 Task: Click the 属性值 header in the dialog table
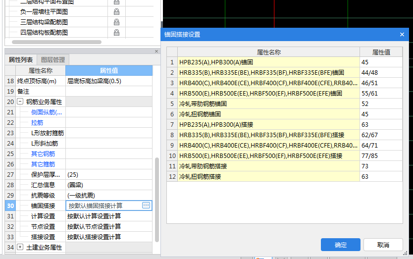pyautogui.click(x=381, y=52)
